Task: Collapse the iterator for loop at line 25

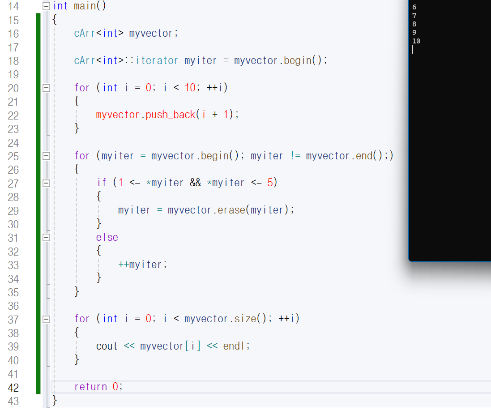Action: point(46,156)
